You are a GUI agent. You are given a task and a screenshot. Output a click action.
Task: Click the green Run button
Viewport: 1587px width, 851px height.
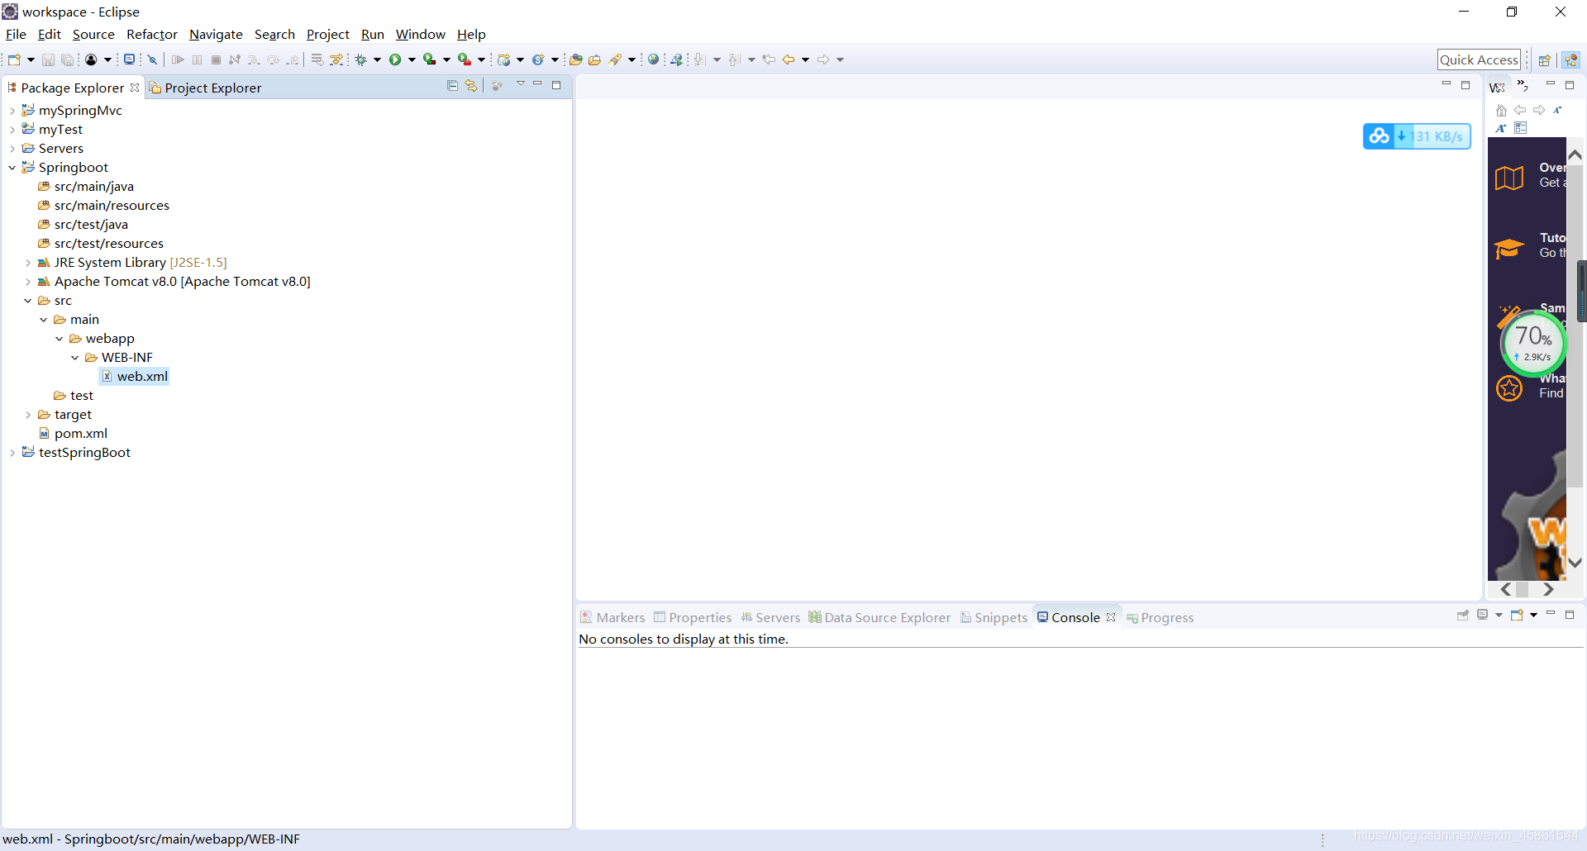(395, 59)
